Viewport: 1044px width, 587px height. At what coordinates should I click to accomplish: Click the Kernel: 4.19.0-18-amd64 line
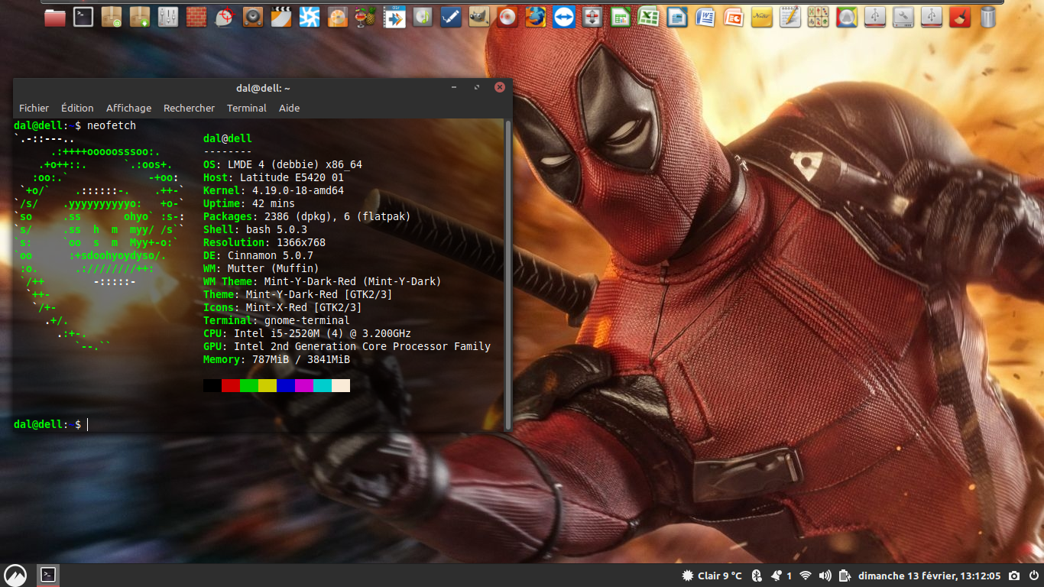[274, 190]
